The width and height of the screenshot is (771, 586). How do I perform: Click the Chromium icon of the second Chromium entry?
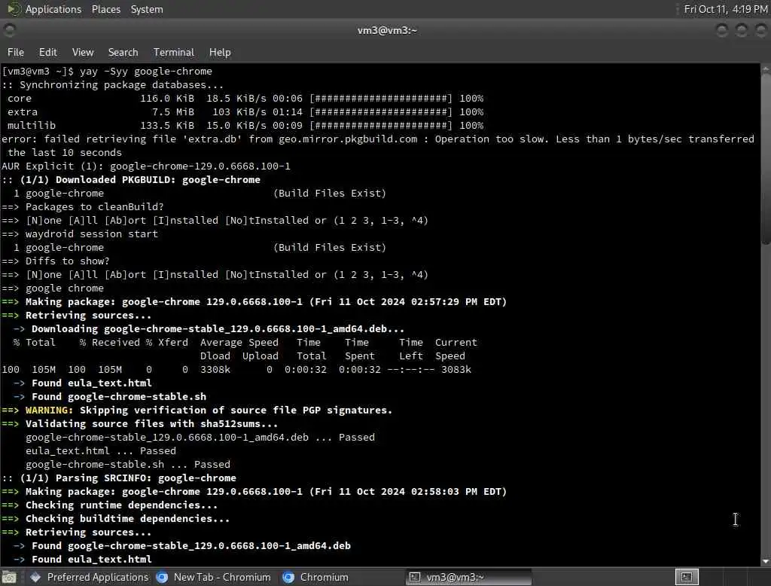point(288,577)
